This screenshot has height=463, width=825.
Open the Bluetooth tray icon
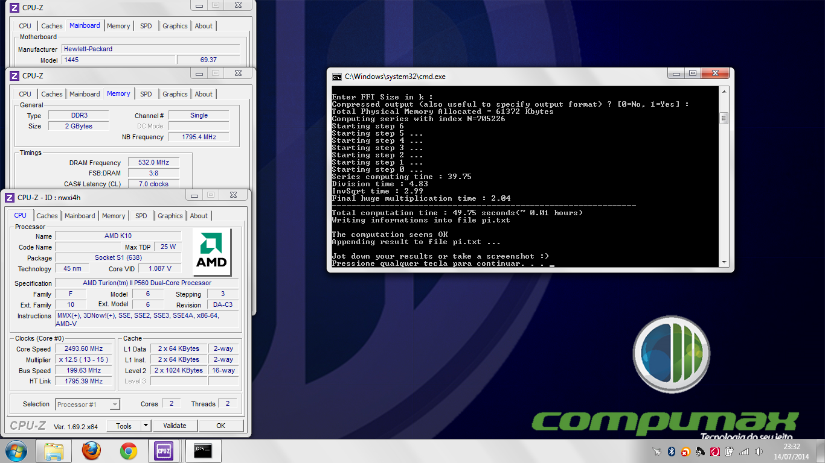[x=671, y=452]
